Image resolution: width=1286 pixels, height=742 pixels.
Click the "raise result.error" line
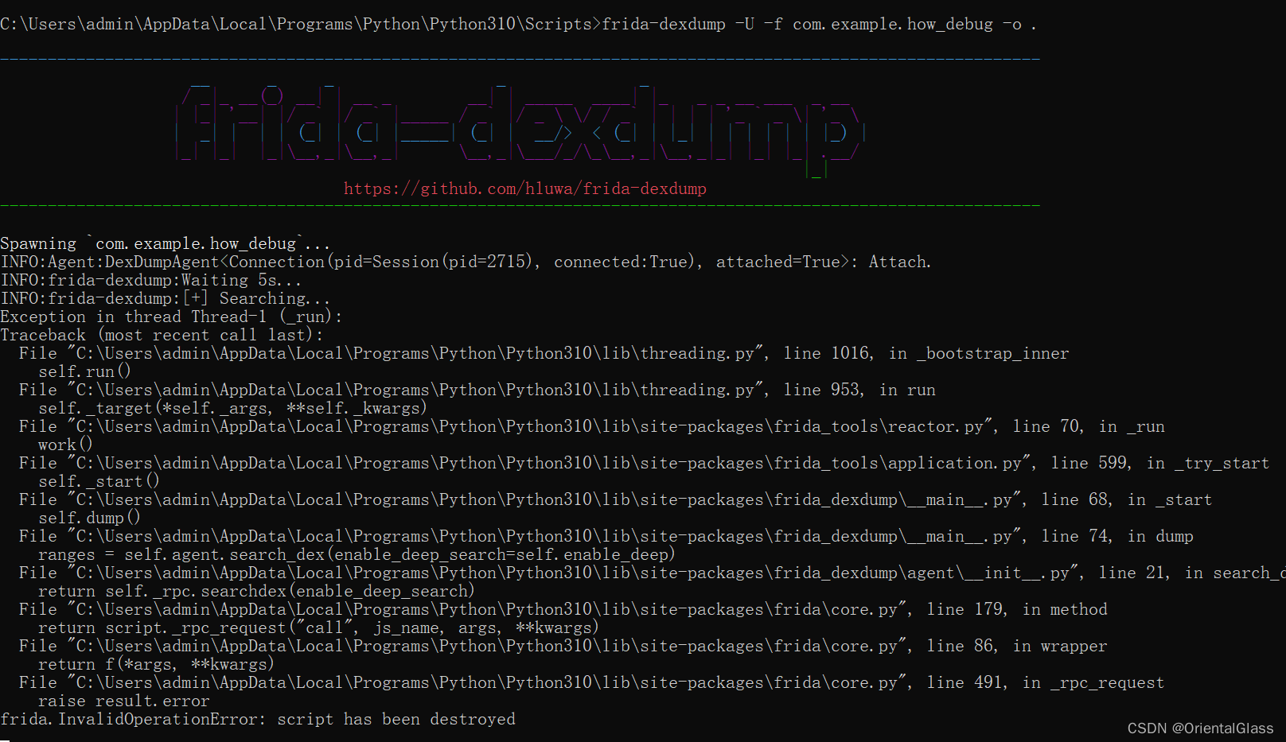pyautogui.click(x=124, y=701)
